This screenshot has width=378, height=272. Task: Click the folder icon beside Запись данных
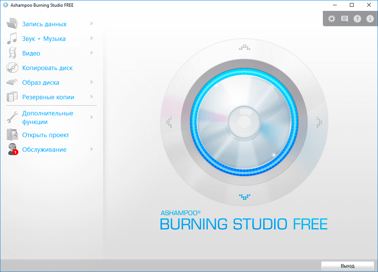pos(12,24)
